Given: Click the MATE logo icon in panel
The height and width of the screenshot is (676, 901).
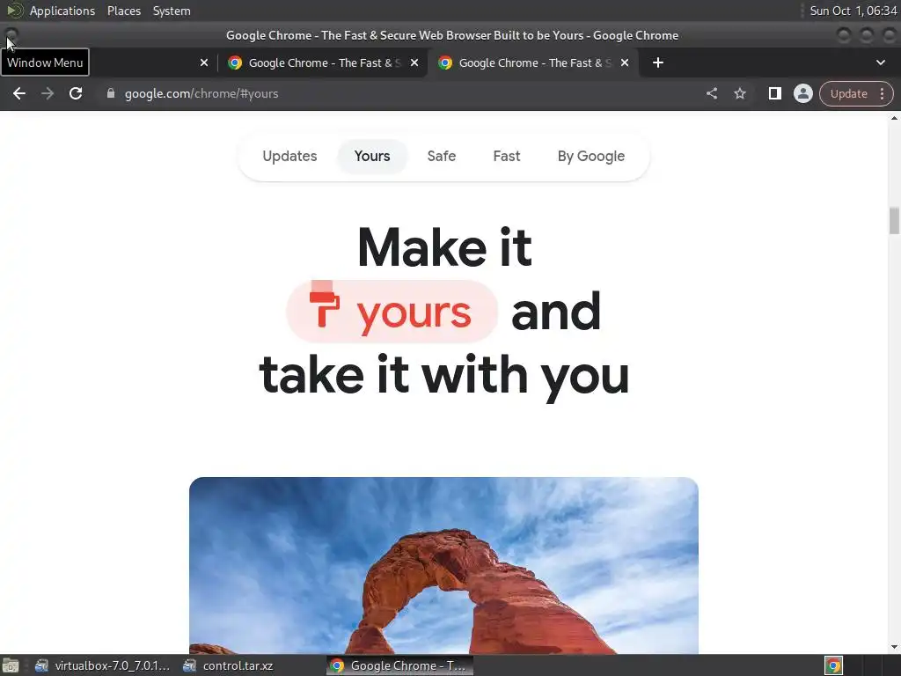Looking at the screenshot, I should pos(14,11).
